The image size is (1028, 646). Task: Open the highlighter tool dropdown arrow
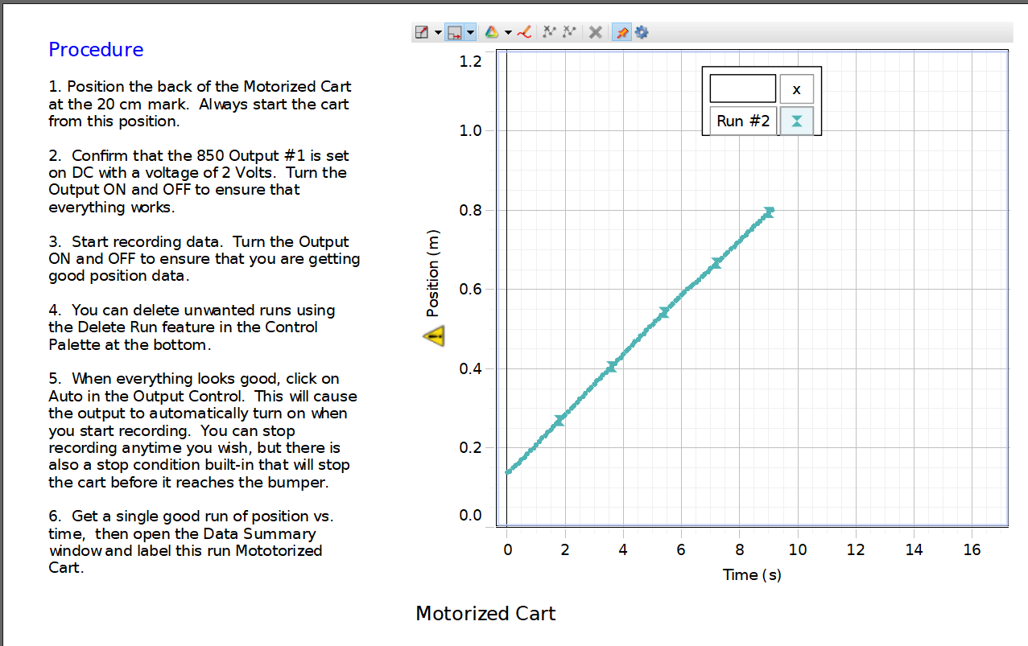coord(508,32)
